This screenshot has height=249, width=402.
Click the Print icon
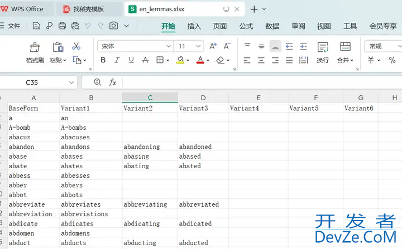click(x=62, y=26)
